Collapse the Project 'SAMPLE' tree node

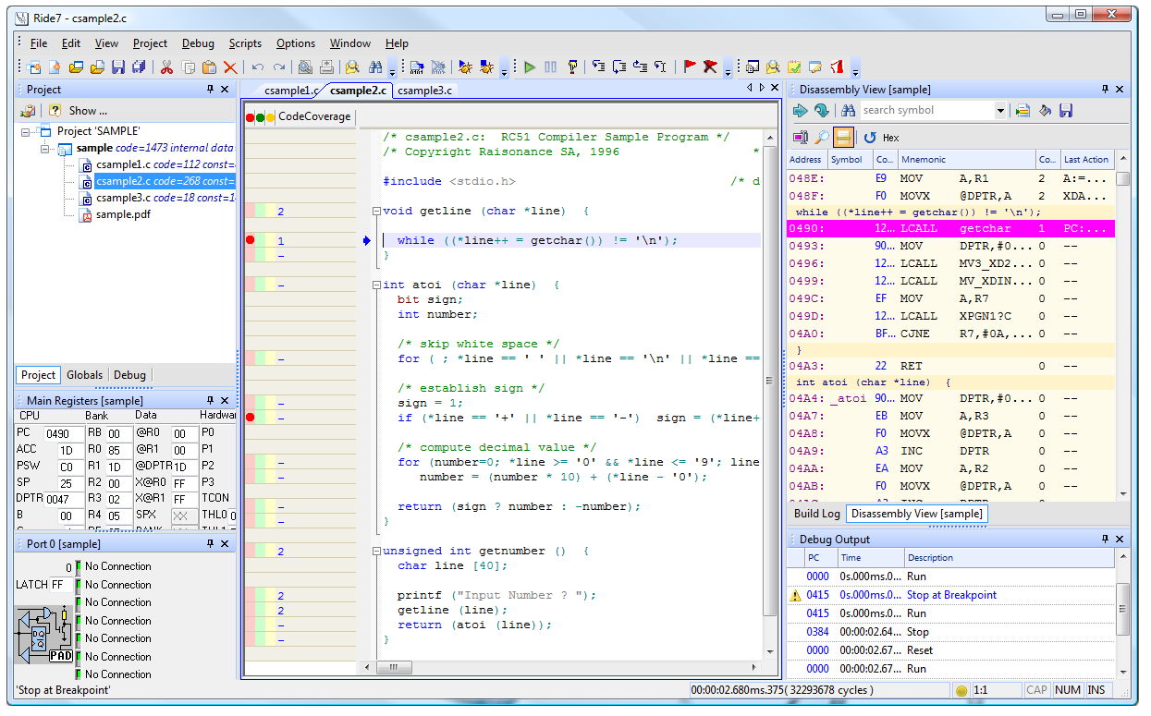coord(26,131)
